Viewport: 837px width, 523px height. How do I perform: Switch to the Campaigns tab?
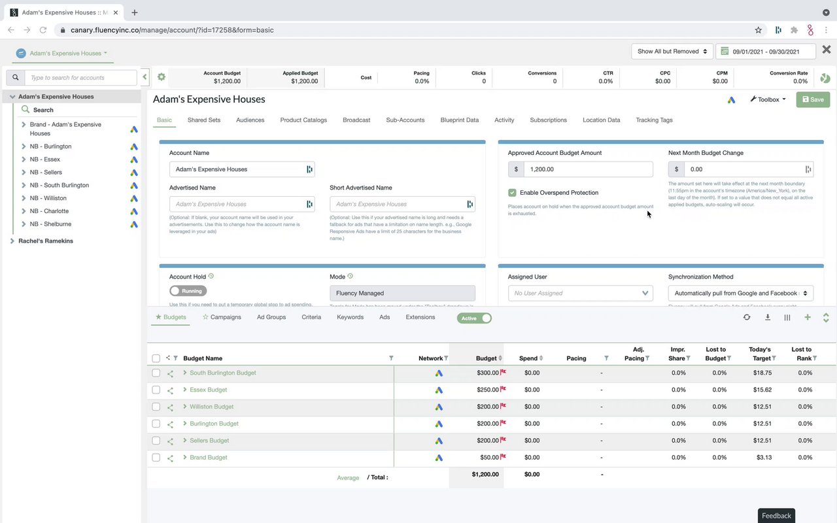point(222,317)
